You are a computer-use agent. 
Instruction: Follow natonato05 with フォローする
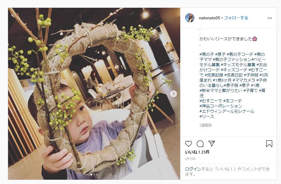236,18
